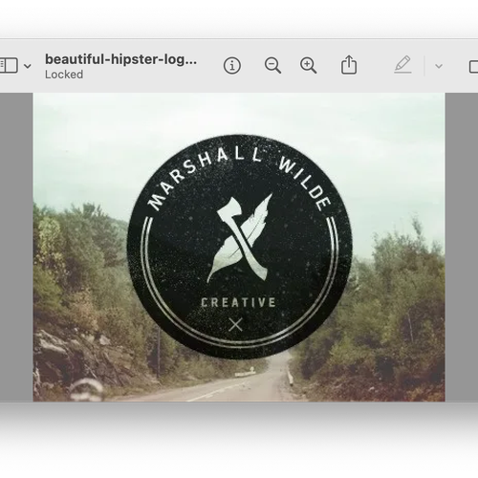Click the small X mark below CREATIVE
Screen dimensions: 478x478
tap(235, 325)
